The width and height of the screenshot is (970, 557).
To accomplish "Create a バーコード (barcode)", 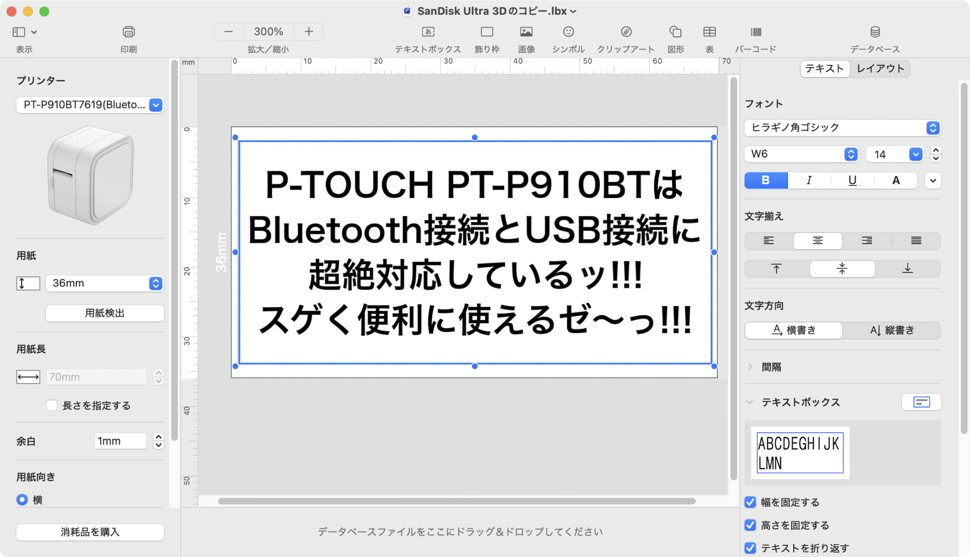I will (756, 38).
